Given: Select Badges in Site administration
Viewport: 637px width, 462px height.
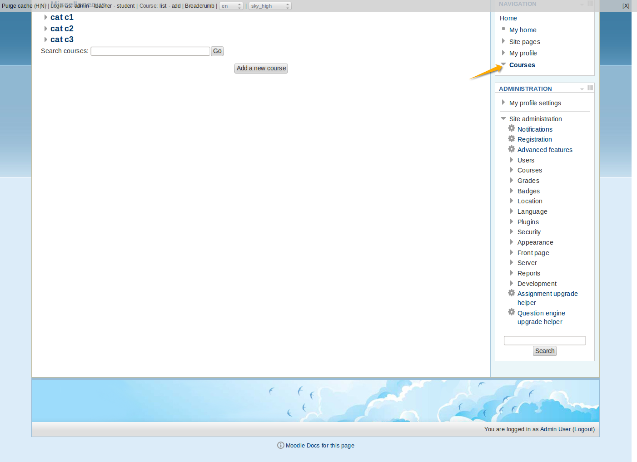Looking at the screenshot, I should point(528,191).
